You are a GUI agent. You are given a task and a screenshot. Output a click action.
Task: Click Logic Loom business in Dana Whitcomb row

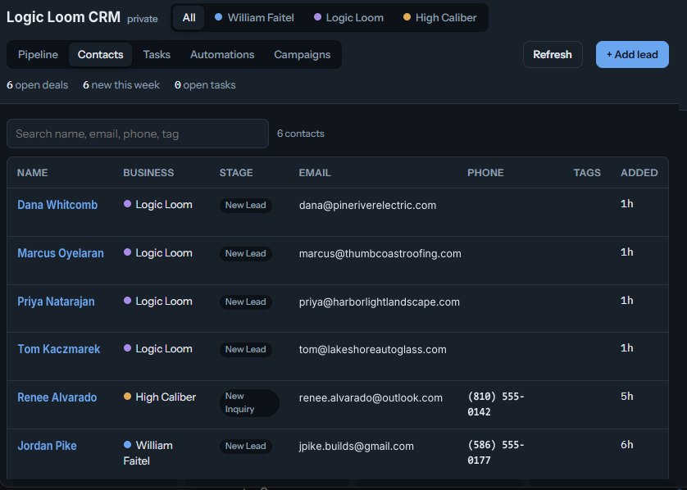click(158, 205)
